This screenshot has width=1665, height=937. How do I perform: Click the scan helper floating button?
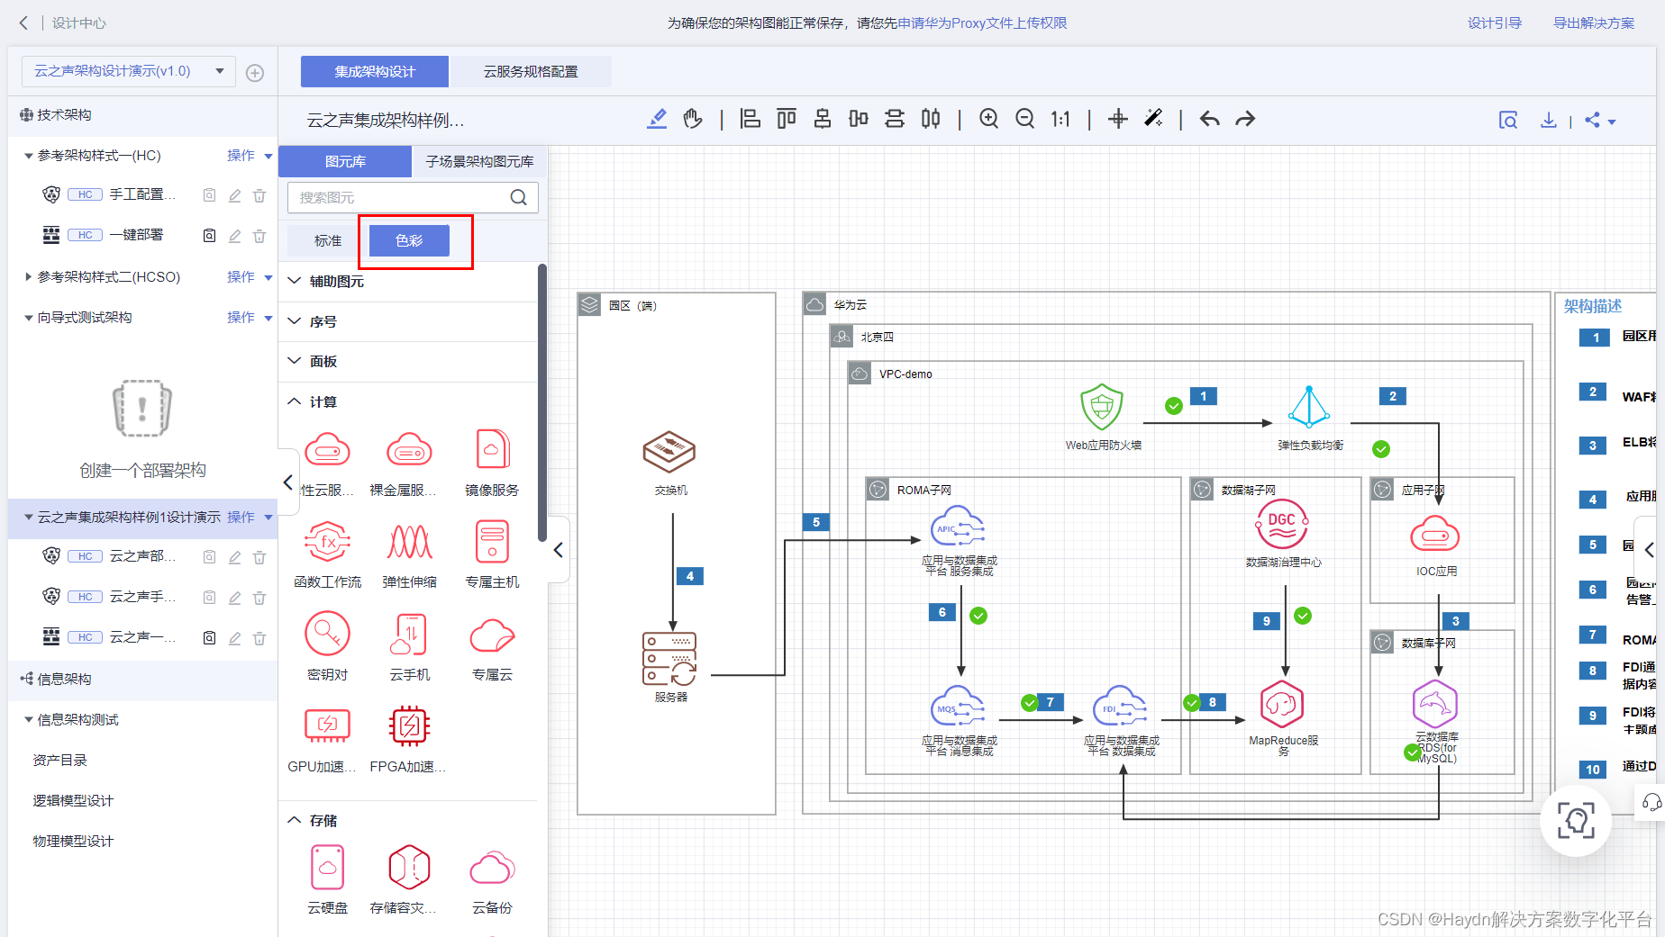point(1576,821)
